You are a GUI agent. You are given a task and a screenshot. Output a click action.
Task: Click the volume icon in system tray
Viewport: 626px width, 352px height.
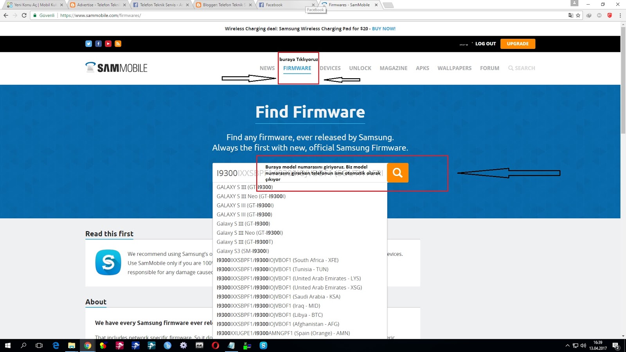pos(583,345)
